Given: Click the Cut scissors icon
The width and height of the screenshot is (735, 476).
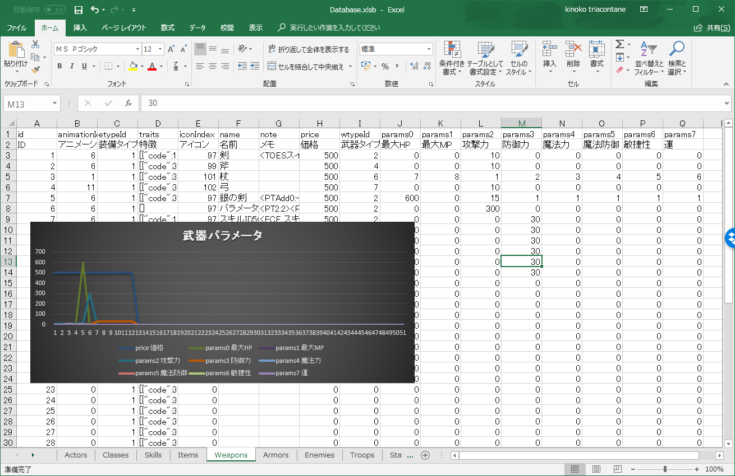Looking at the screenshot, I should tap(35, 44).
